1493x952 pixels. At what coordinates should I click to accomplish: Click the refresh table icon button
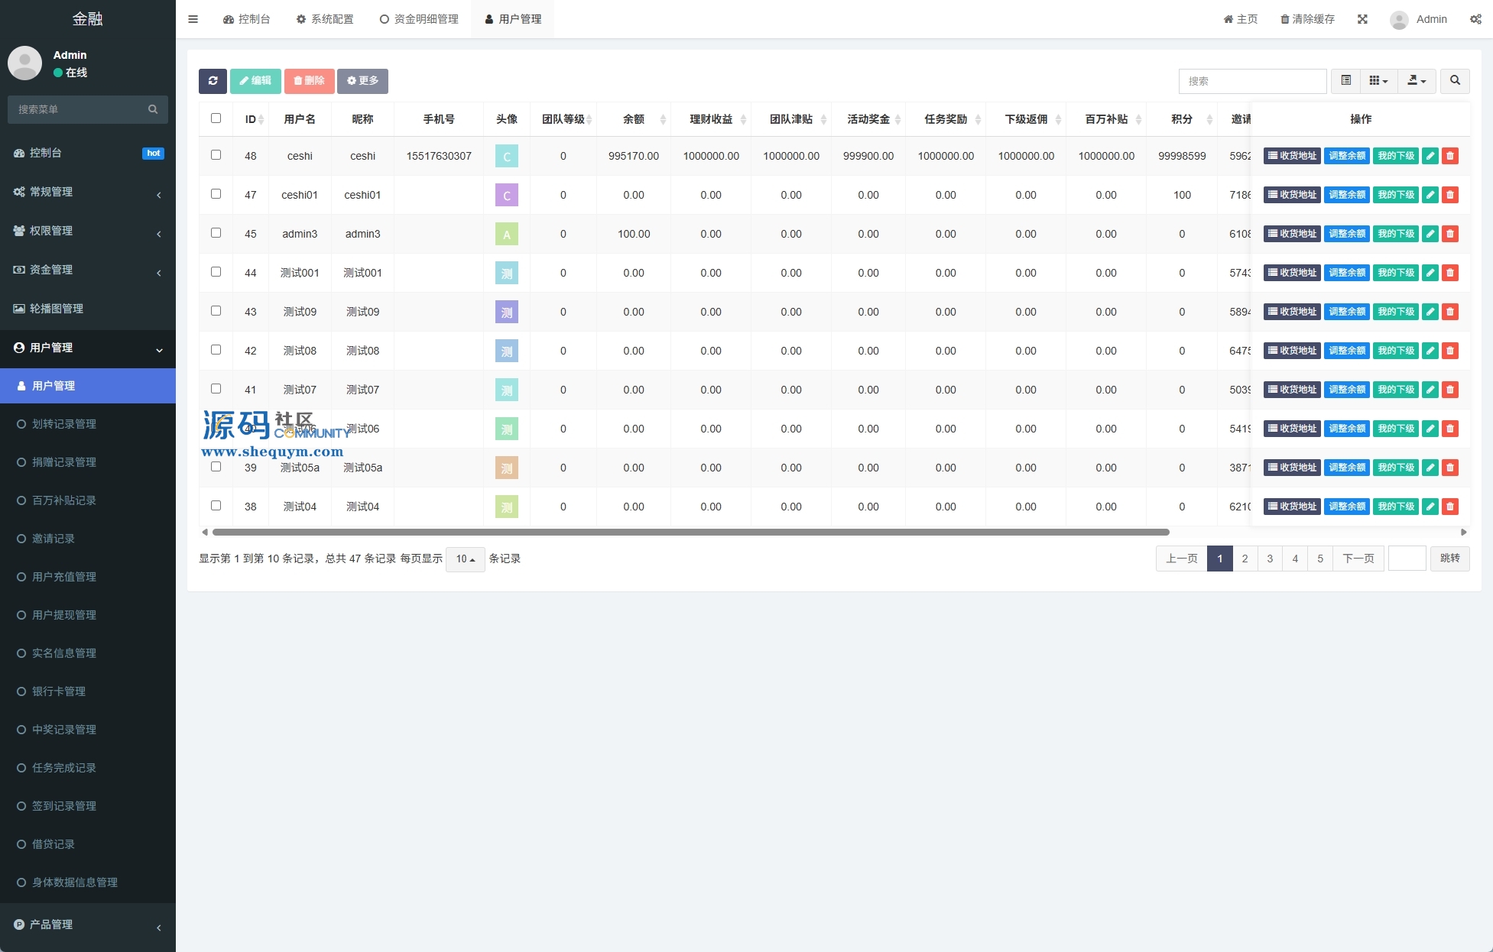(x=213, y=81)
